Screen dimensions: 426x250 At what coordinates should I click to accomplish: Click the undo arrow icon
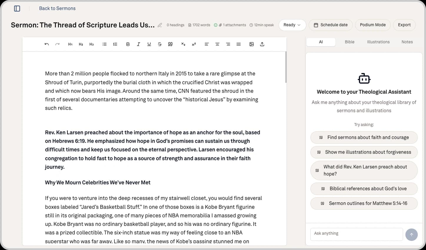pyautogui.click(x=46, y=44)
